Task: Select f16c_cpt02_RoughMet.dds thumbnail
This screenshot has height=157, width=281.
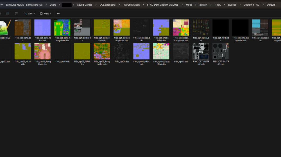Action: point(42,51)
